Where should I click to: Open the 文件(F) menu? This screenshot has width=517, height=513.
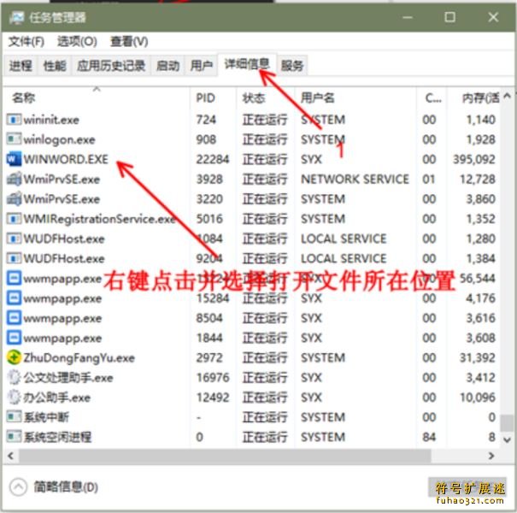click(26, 41)
